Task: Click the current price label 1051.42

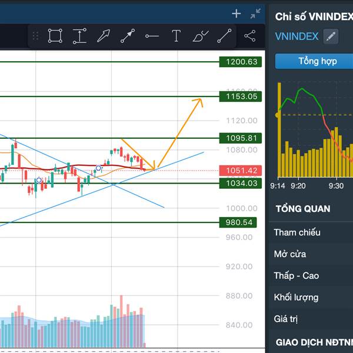Action: pos(241,171)
